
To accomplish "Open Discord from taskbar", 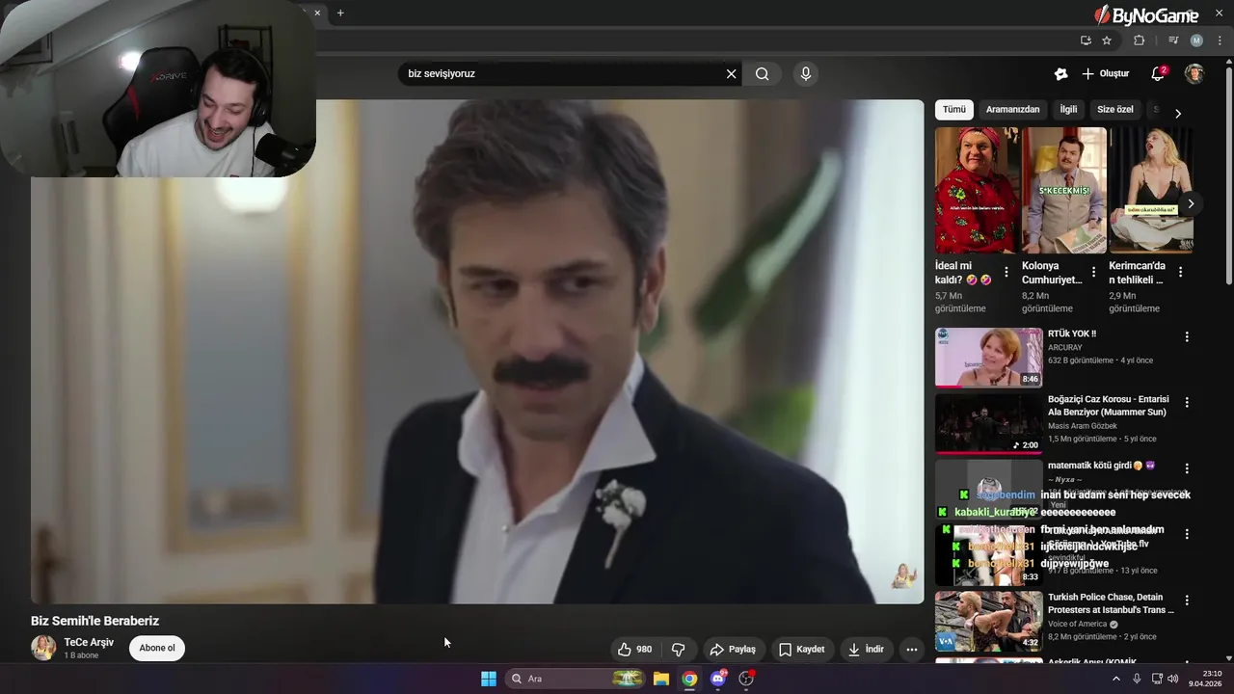I will [x=718, y=679].
